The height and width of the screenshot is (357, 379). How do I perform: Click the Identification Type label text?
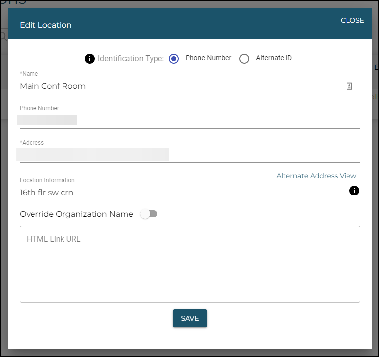pyautogui.click(x=130, y=59)
